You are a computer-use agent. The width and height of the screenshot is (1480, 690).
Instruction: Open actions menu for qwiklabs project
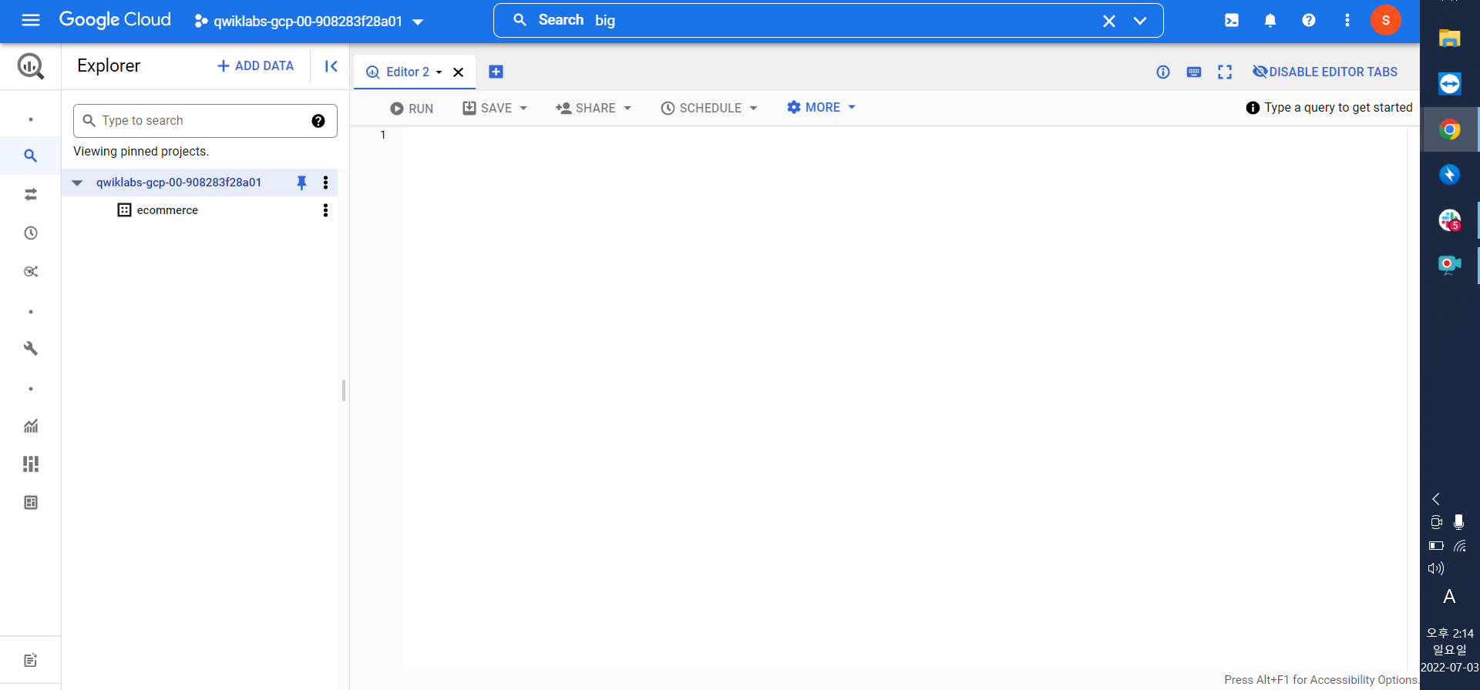325,183
